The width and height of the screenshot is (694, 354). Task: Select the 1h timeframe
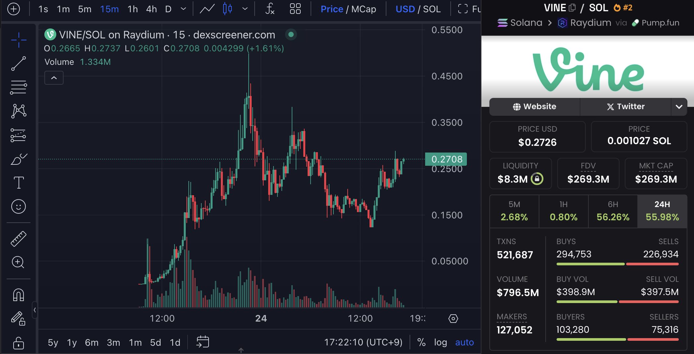pyautogui.click(x=132, y=9)
